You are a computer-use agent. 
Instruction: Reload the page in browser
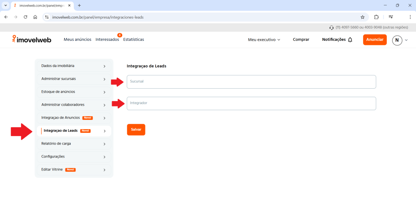point(26,17)
